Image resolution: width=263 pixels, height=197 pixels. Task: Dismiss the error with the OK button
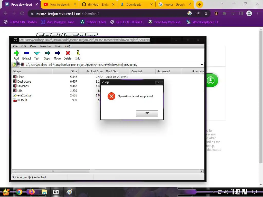click(147, 113)
